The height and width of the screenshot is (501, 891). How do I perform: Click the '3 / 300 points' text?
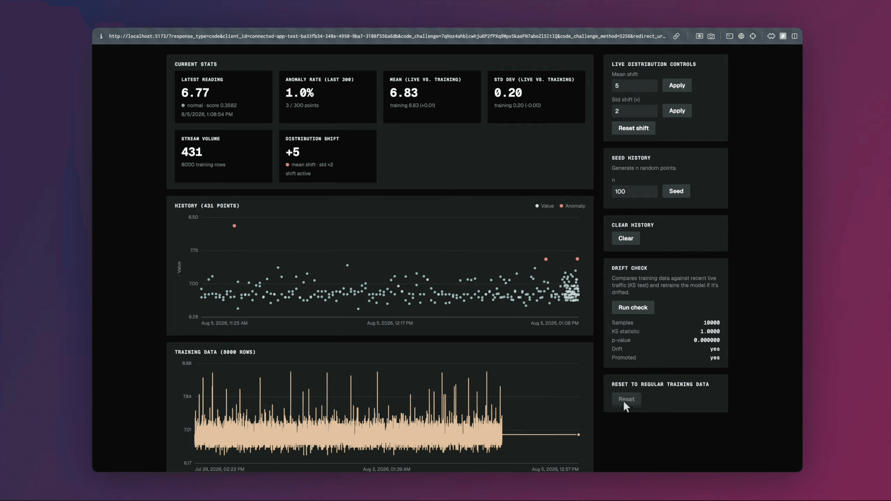302,105
